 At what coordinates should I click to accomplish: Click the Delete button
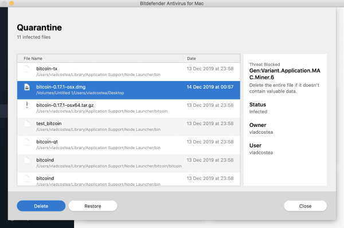[41, 206]
